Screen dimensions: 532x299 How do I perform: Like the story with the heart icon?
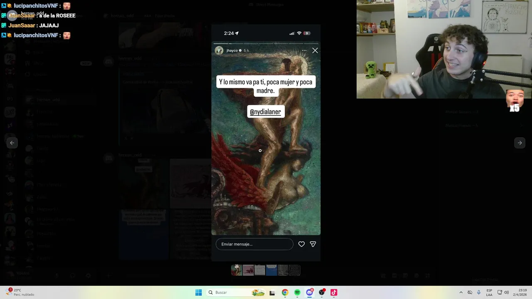tap(301, 244)
